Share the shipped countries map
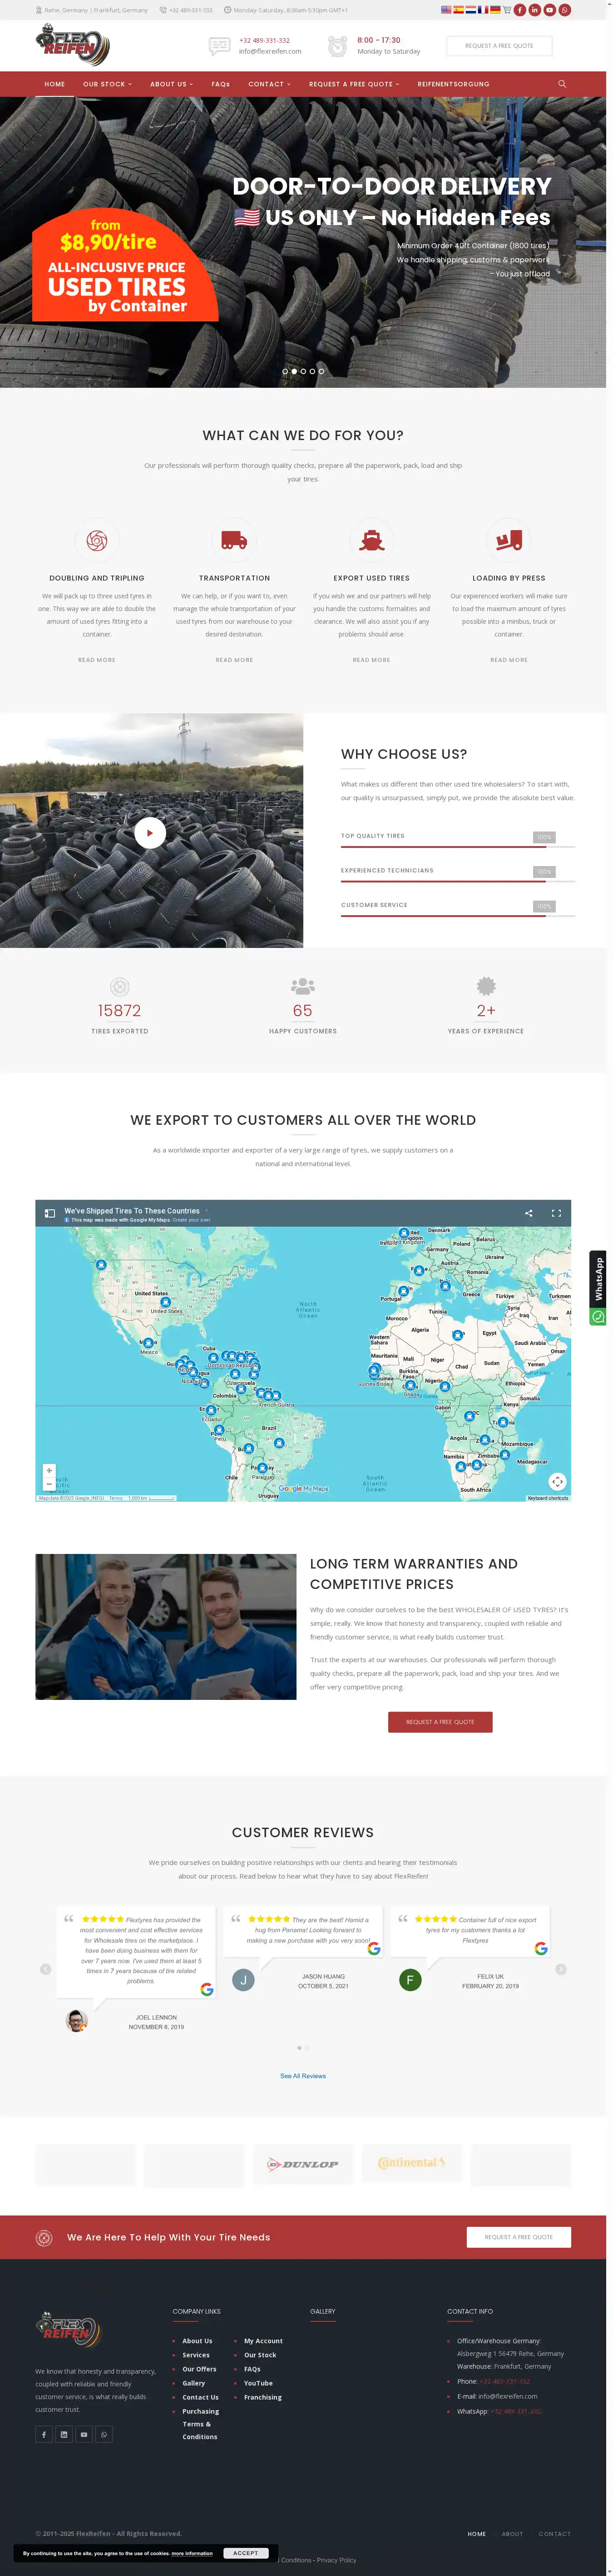Image resolution: width=613 pixels, height=2576 pixels. pos(528,1213)
